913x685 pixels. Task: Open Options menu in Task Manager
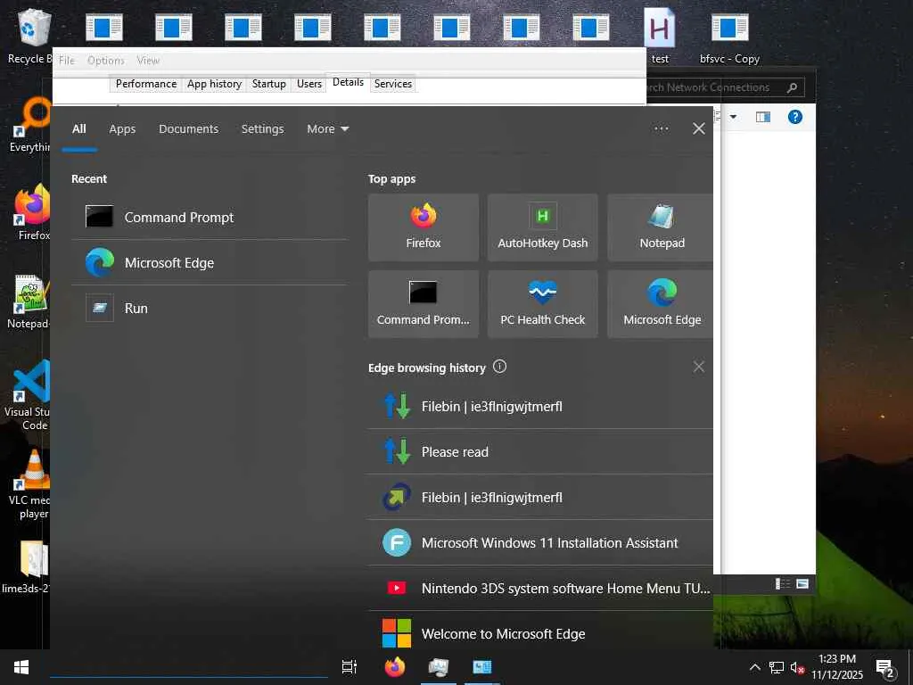pyautogui.click(x=106, y=61)
